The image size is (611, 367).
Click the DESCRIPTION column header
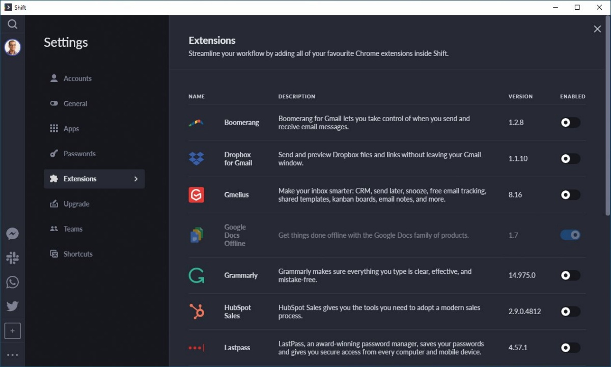click(297, 96)
